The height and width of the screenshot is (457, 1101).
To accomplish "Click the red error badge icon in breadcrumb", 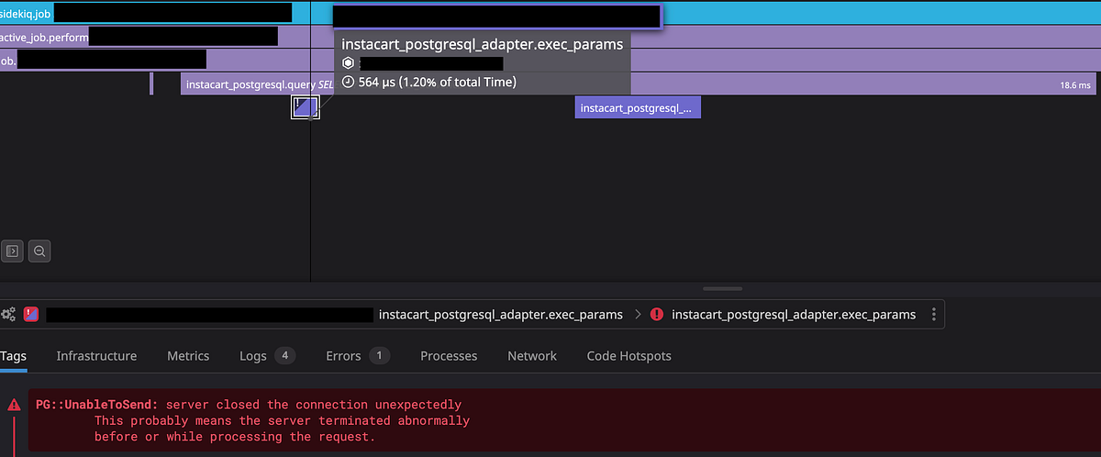I will tap(30, 314).
